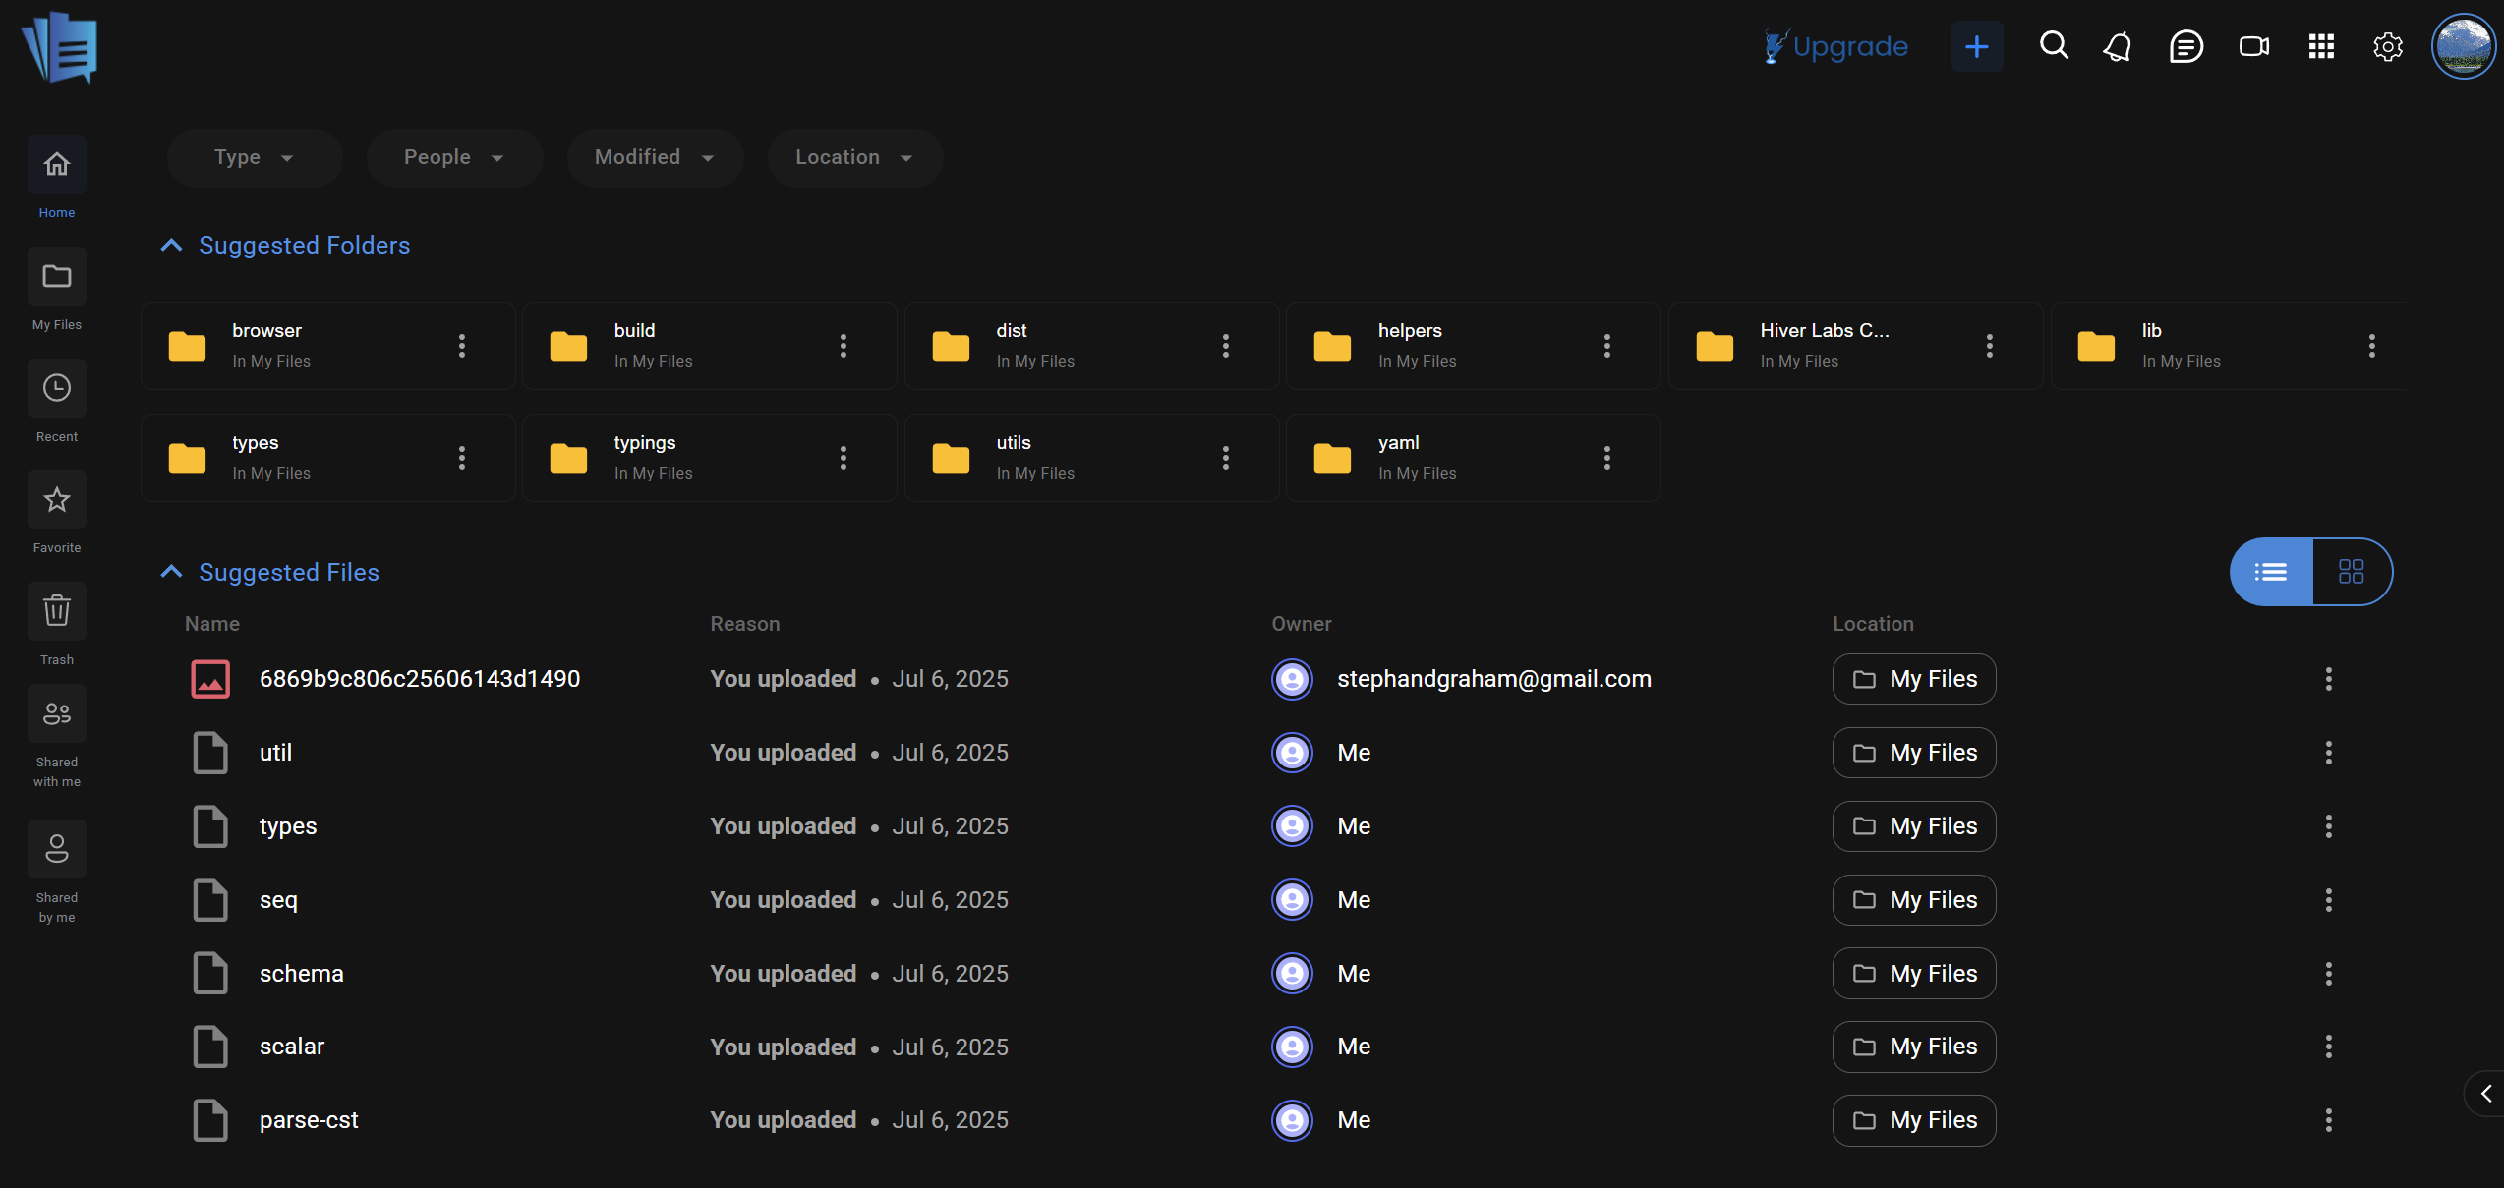Open the apps grid launcher
This screenshot has height=1188, width=2504.
click(2321, 46)
